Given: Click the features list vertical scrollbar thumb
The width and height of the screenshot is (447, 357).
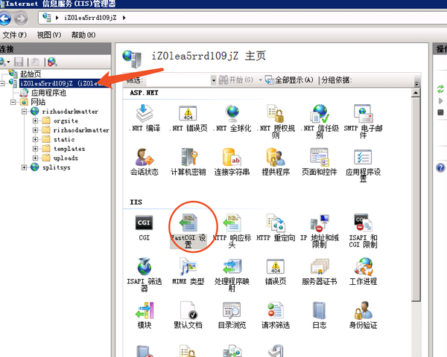Looking at the screenshot, I should pyautogui.click(x=416, y=199).
